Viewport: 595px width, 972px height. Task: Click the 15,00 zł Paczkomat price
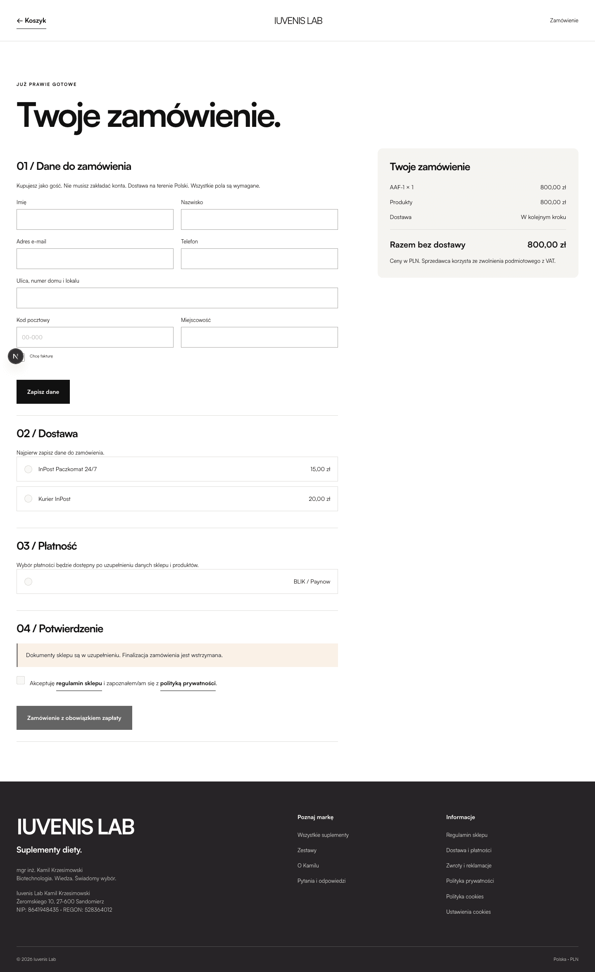(320, 469)
